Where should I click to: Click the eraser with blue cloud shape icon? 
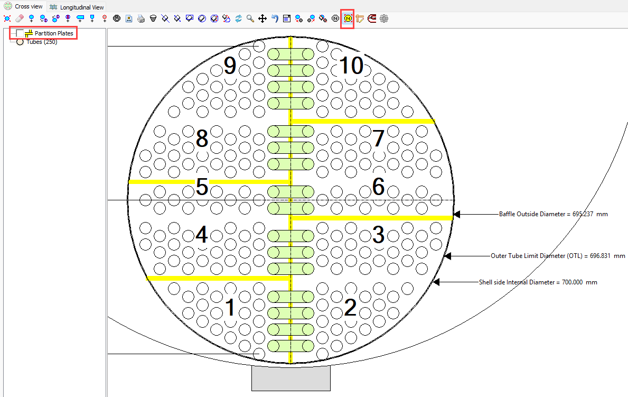point(226,19)
